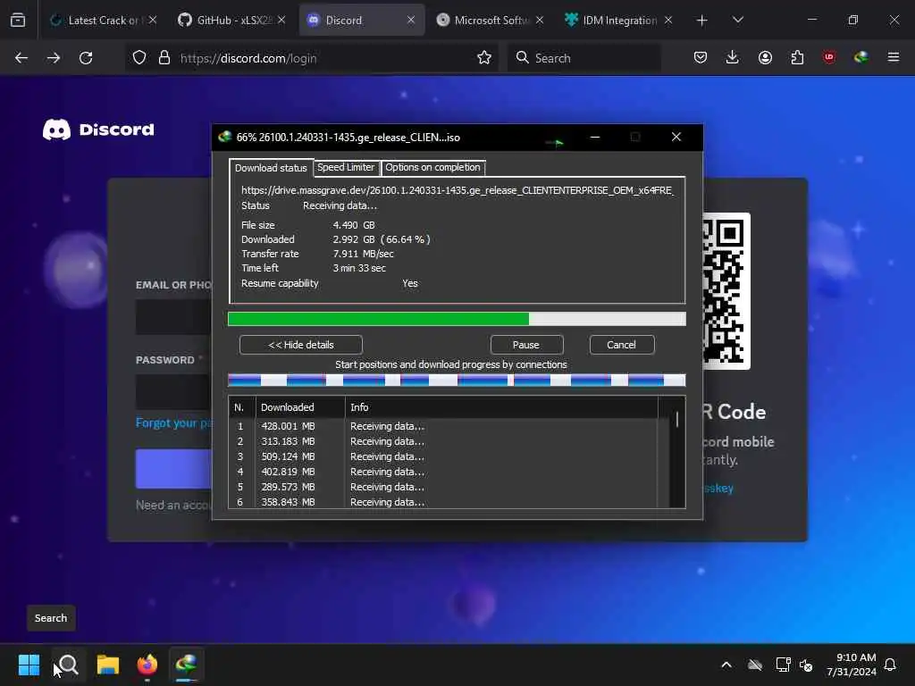Viewport: 915px width, 686px height.
Task: Click the connections progress segment bar
Action: click(x=457, y=381)
